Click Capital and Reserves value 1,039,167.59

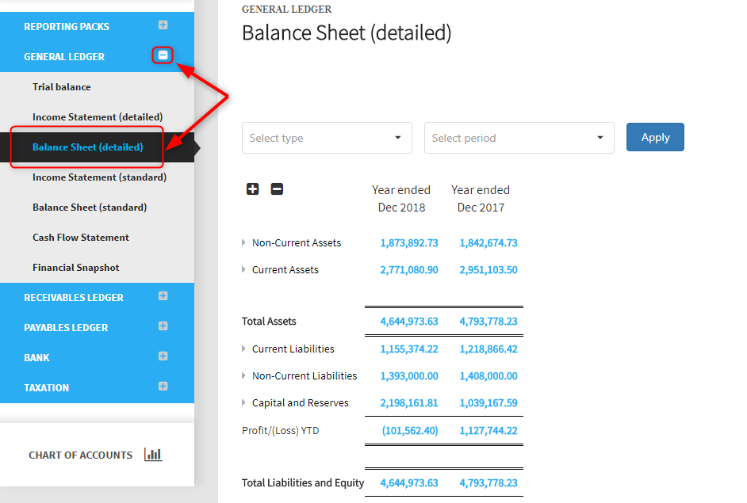click(488, 403)
